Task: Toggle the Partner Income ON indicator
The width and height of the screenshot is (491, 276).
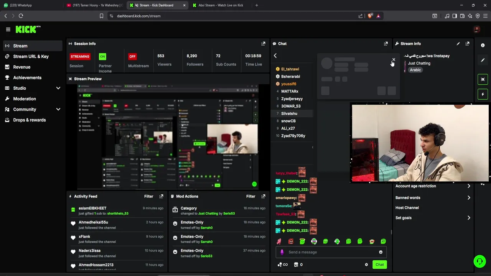Action: [102, 56]
